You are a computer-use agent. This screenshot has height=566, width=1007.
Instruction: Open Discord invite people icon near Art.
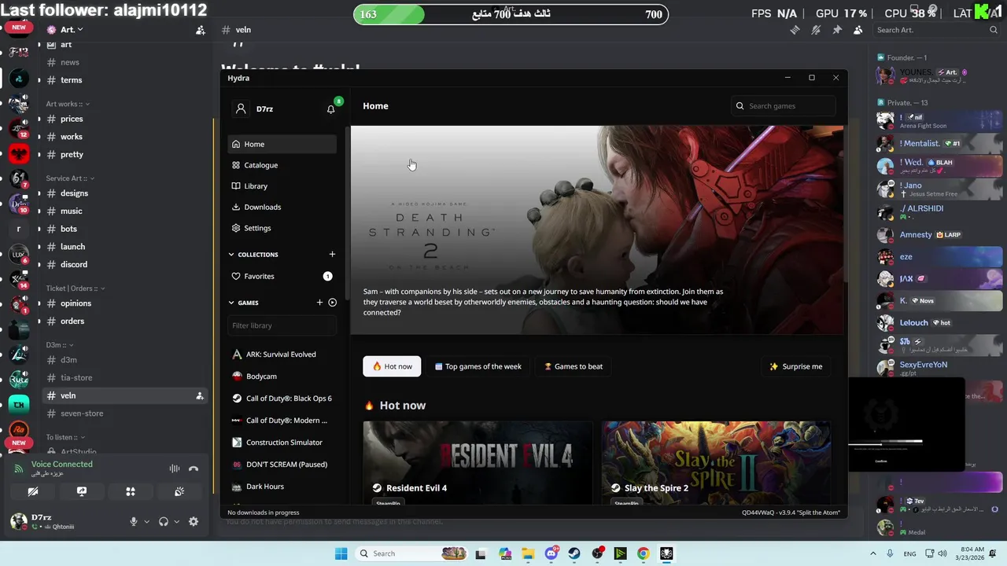coord(201,30)
